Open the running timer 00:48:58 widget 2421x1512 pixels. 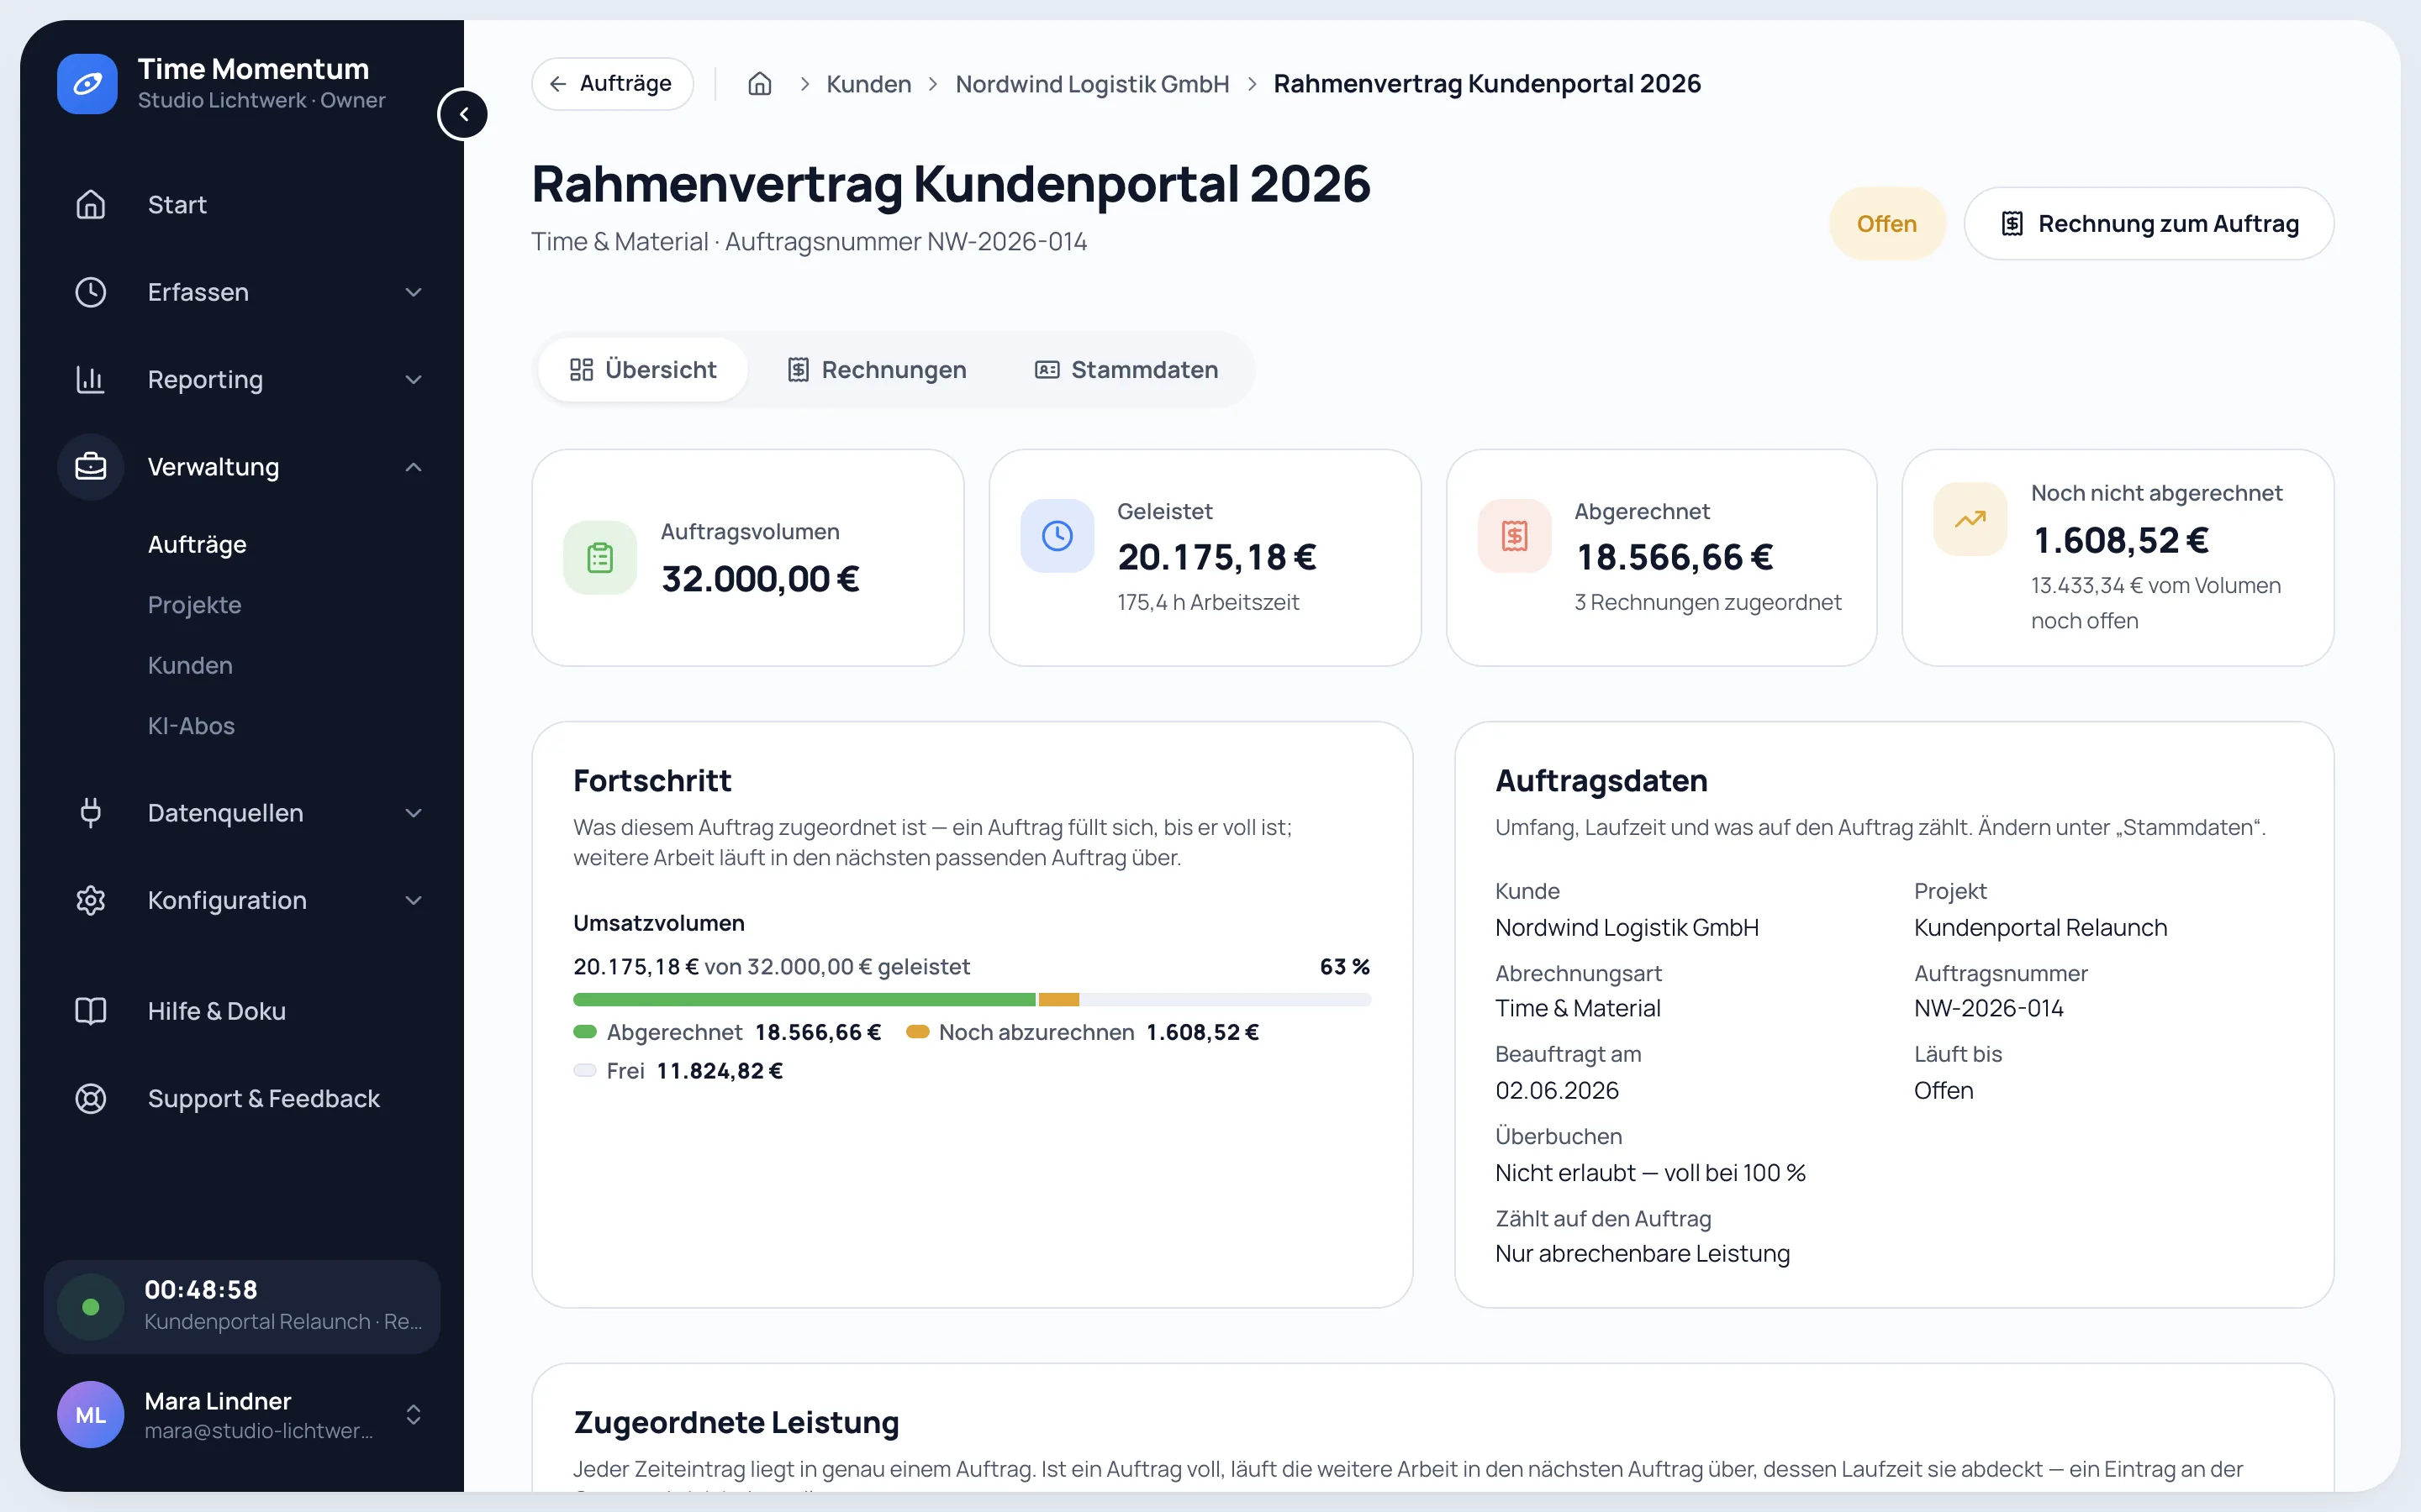pos(241,1306)
